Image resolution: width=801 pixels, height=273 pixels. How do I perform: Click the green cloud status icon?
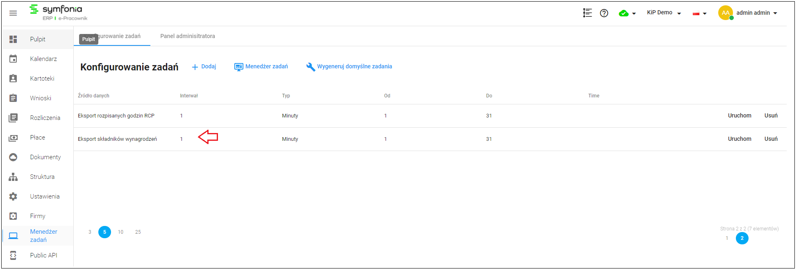624,13
